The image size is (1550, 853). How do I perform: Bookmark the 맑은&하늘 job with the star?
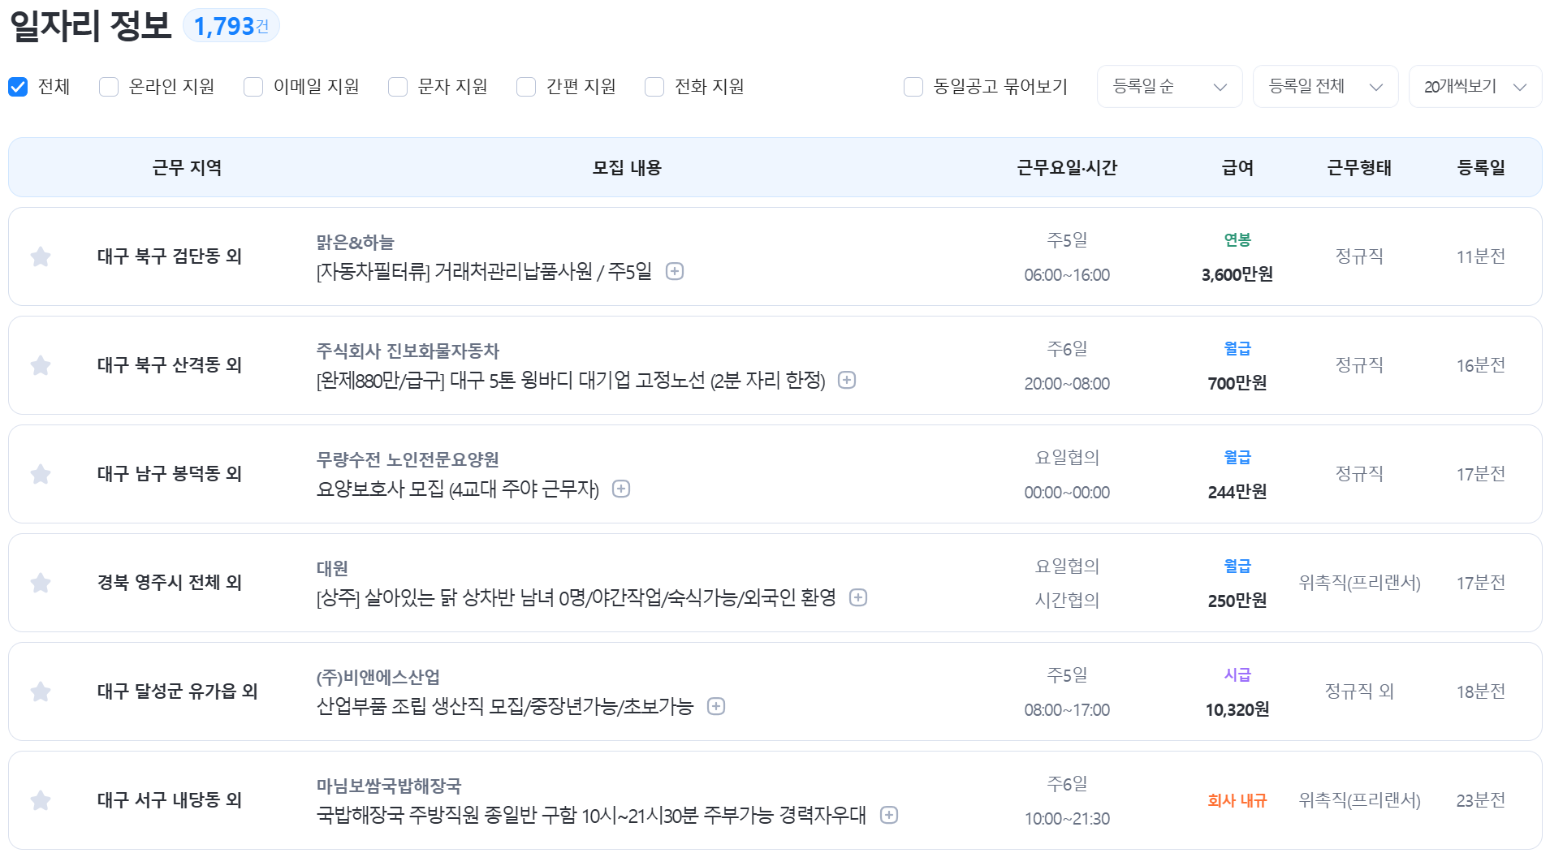(x=41, y=257)
